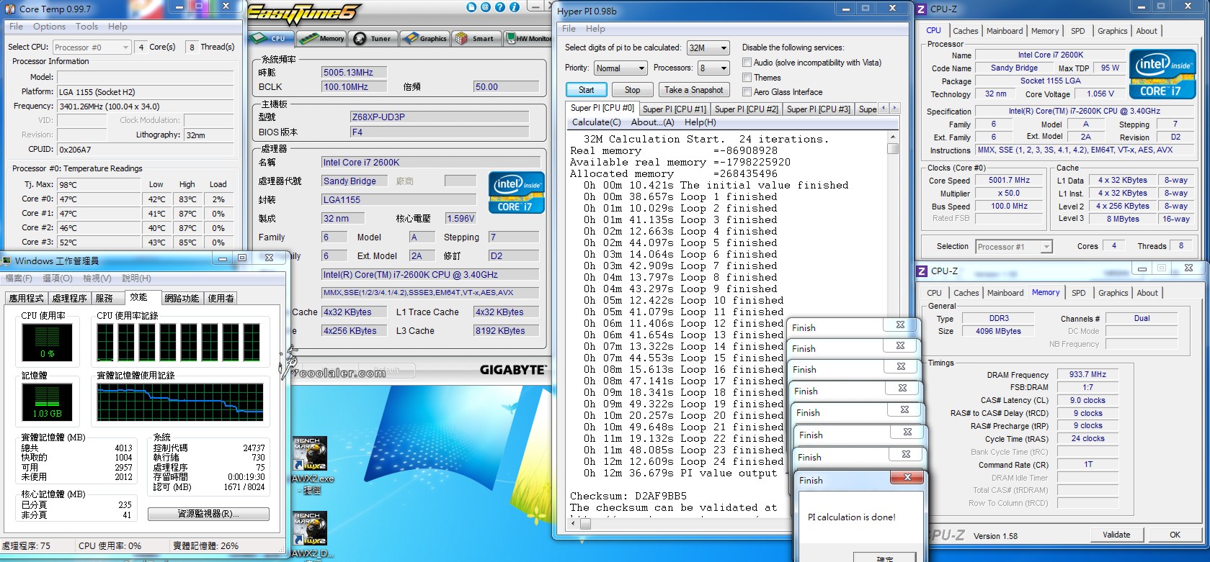Click the 5005.13MHz clock field in EasyTune6
1210x562 pixels.
pos(354,72)
